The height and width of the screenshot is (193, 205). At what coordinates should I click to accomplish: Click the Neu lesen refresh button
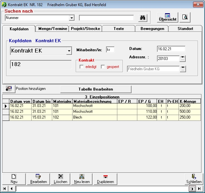(82, 179)
